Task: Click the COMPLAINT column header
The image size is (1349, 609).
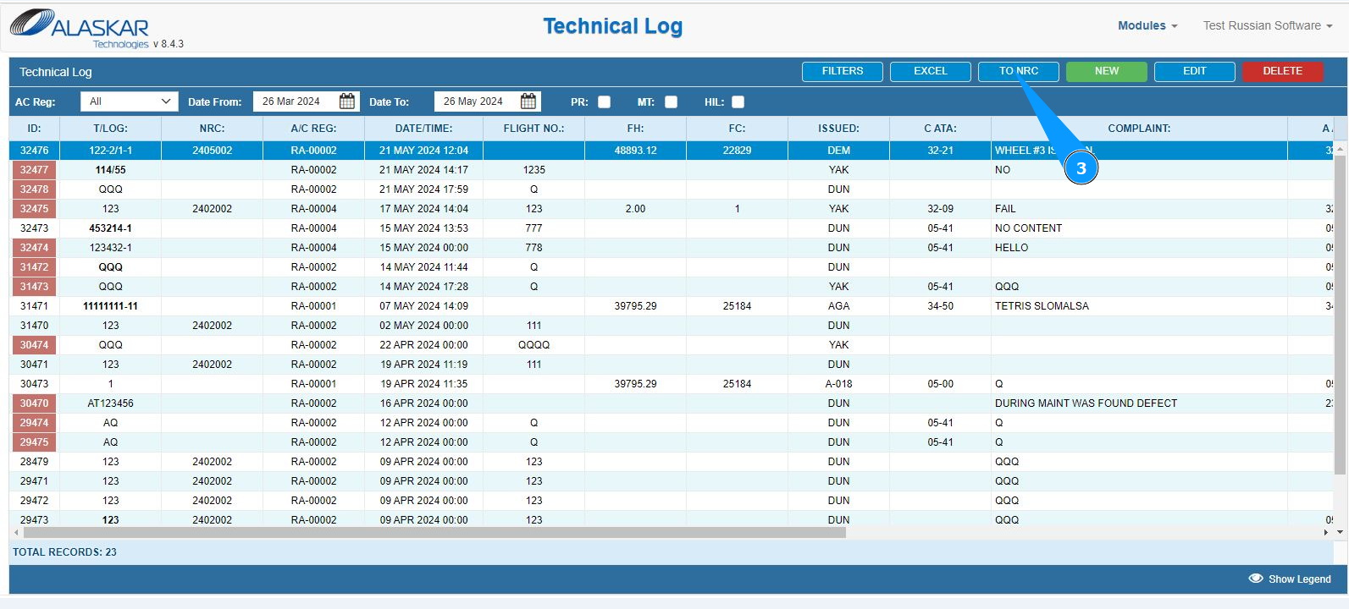Action: coord(1139,129)
